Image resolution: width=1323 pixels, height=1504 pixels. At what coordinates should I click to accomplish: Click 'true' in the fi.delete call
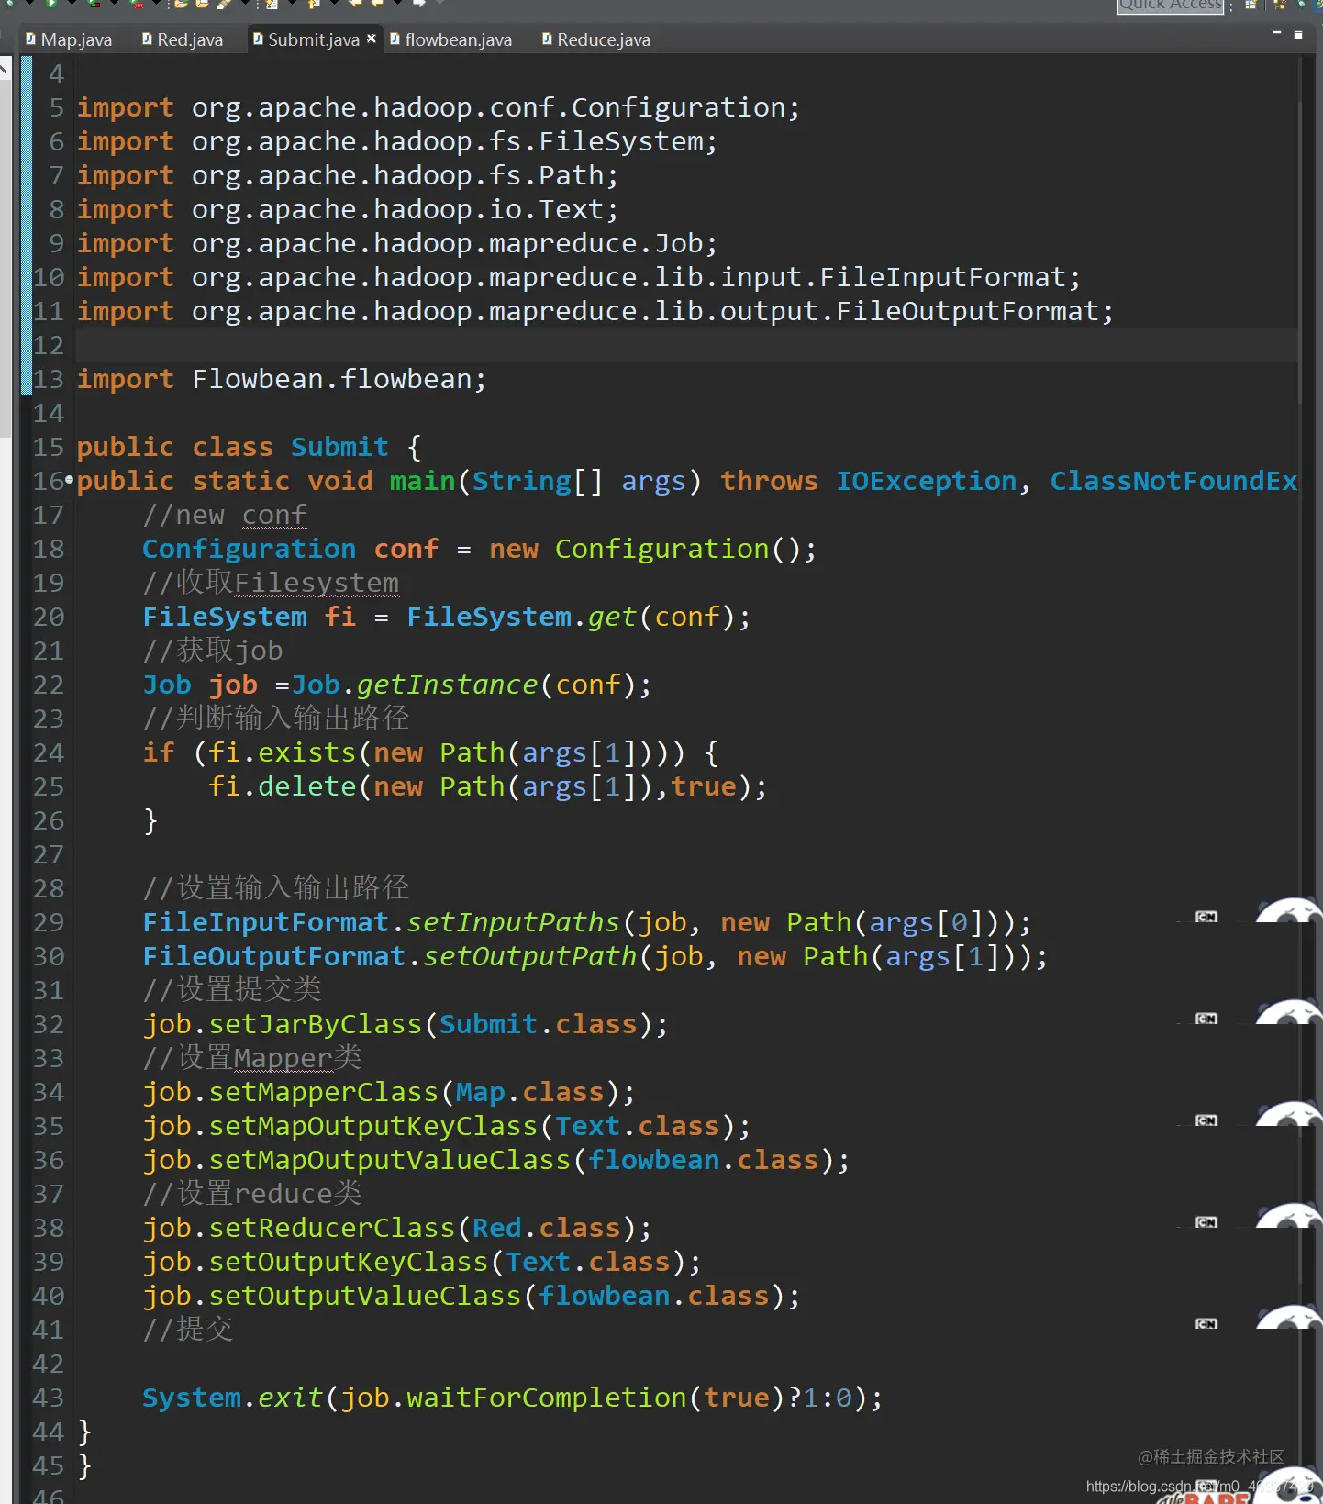(703, 786)
